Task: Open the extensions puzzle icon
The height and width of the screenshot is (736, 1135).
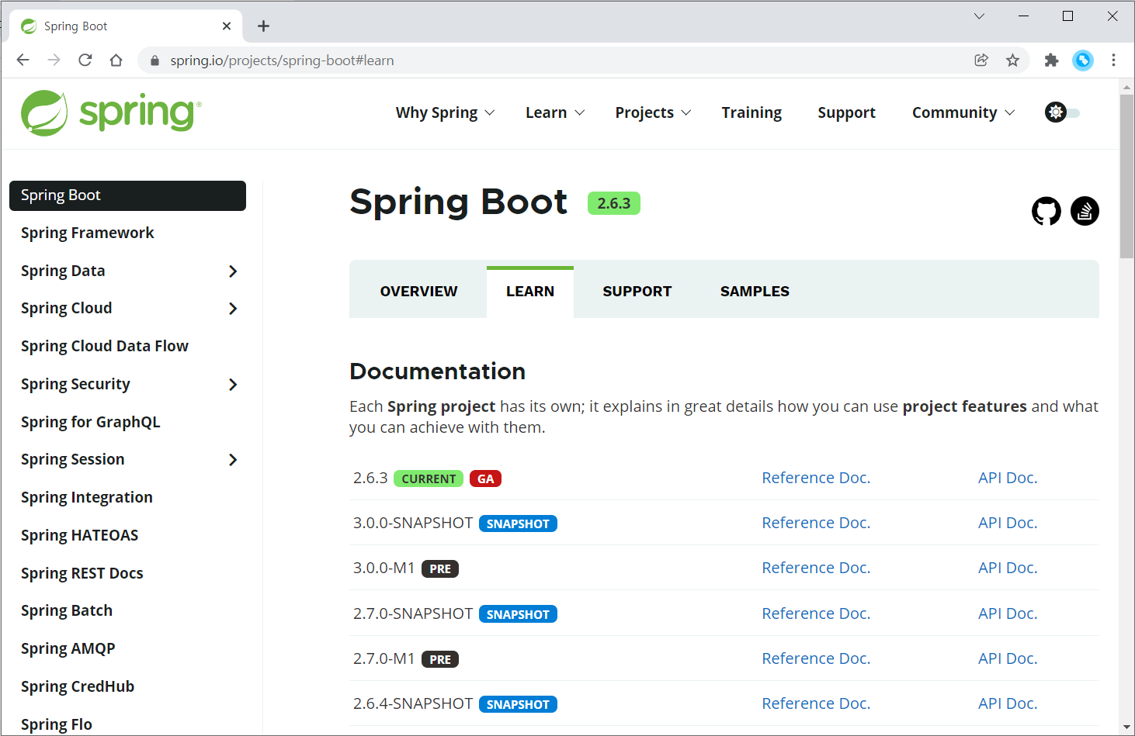Action: 1051,60
